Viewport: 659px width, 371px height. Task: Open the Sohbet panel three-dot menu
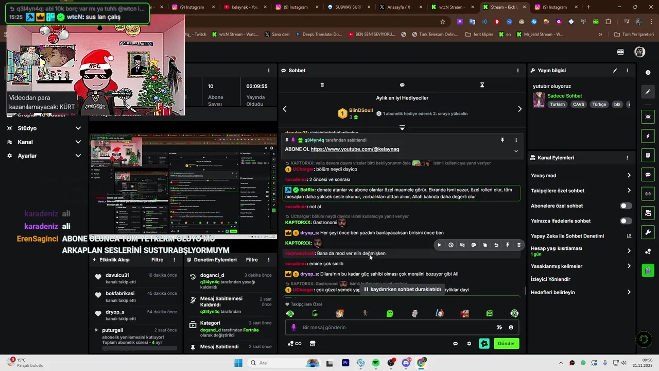click(x=518, y=71)
